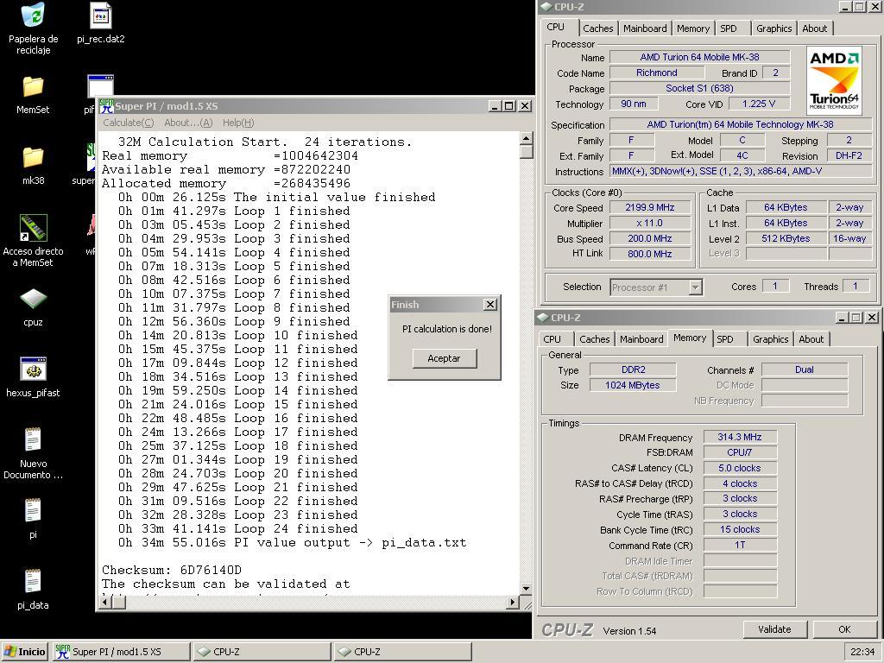Viewport: 884px width, 663px height.
Task: Click top CPU-Z window title icon
Action: (546, 7)
